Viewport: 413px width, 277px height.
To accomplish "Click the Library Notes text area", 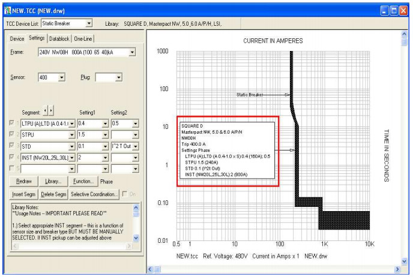I will (x=73, y=223).
